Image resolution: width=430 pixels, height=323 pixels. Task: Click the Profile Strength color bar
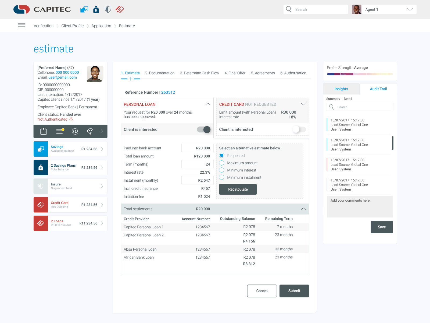(x=360, y=74)
